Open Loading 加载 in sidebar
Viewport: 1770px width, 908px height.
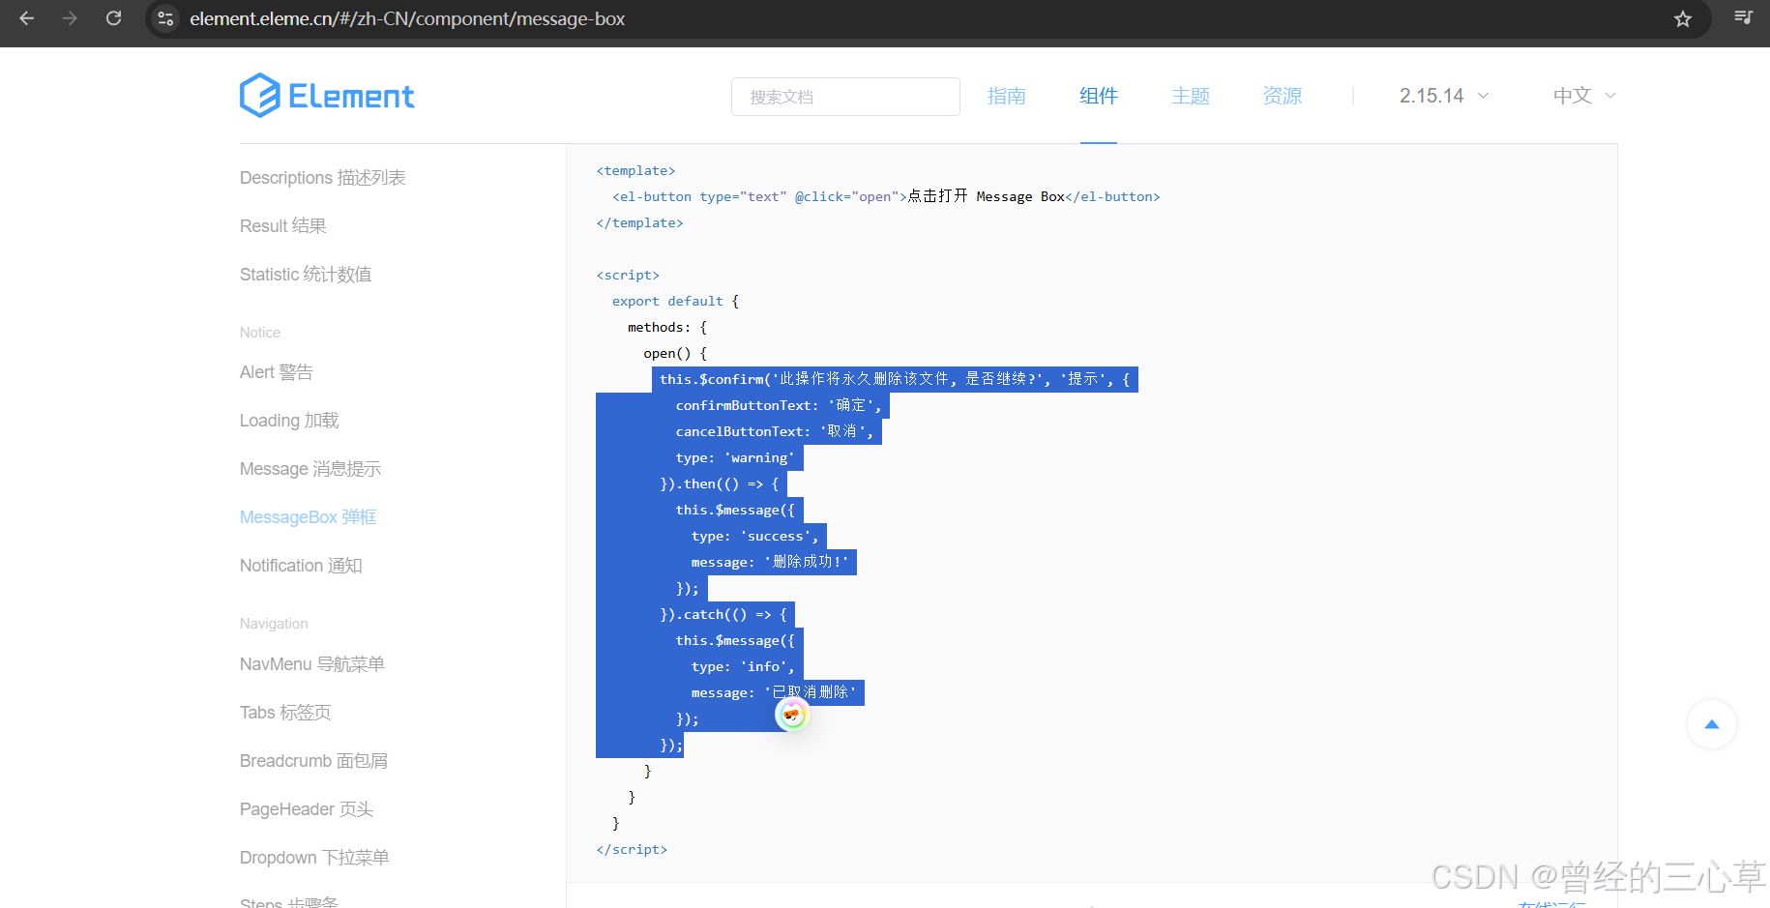click(x=289, y=421)
